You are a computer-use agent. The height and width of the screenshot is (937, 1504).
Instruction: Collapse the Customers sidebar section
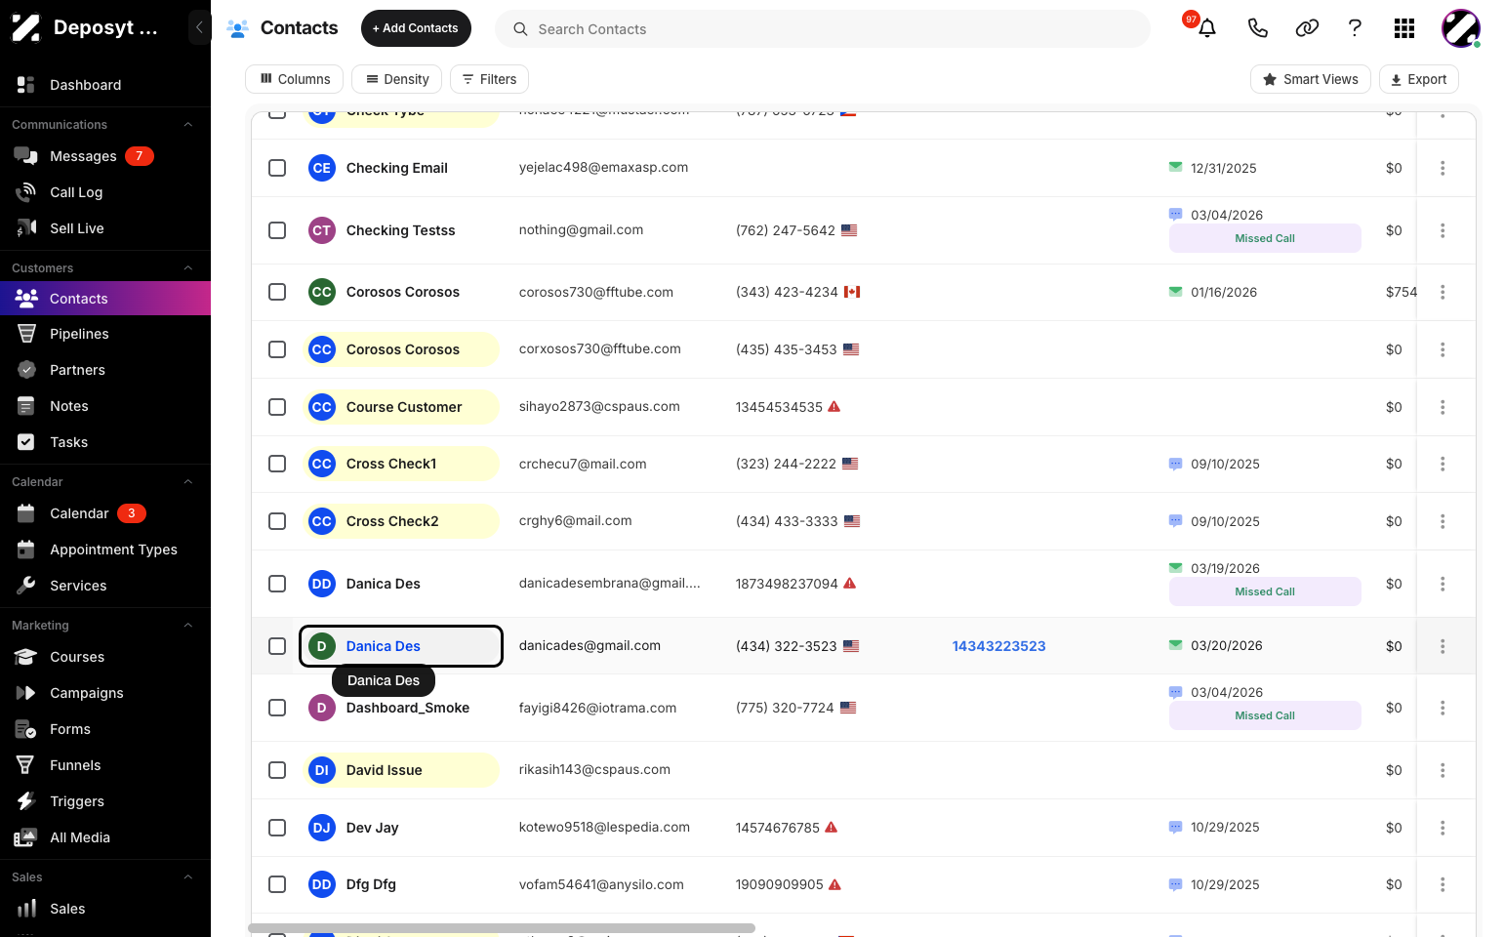[188, 268]
